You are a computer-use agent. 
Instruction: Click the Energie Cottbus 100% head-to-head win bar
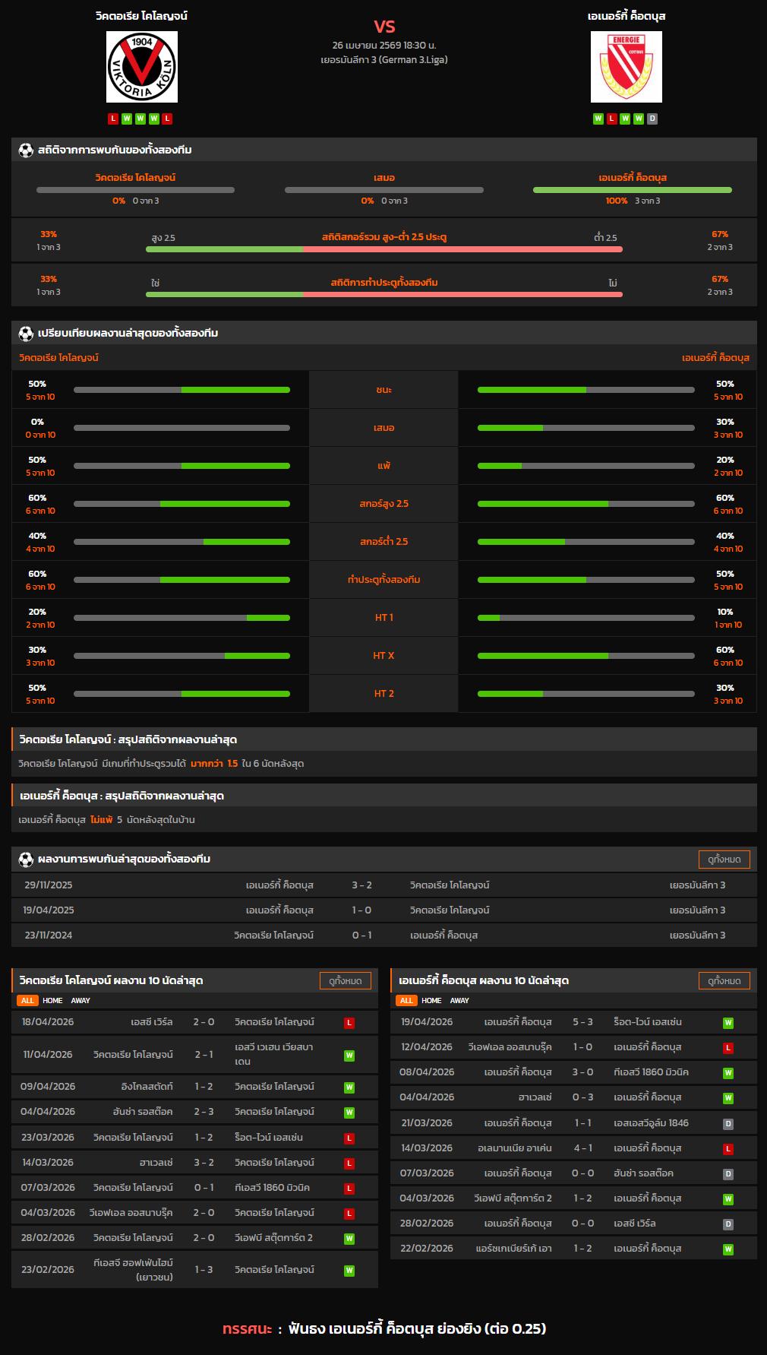click(x=632, y=190)
